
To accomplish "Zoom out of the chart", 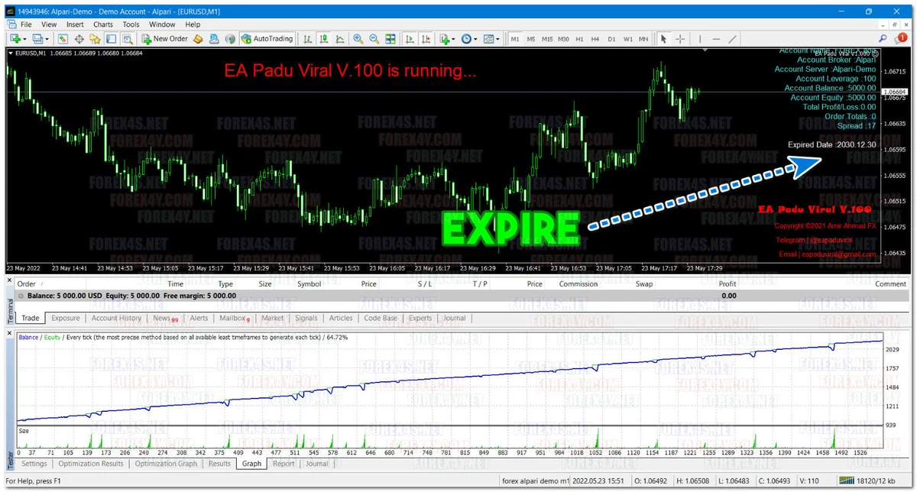I will 374,39.
